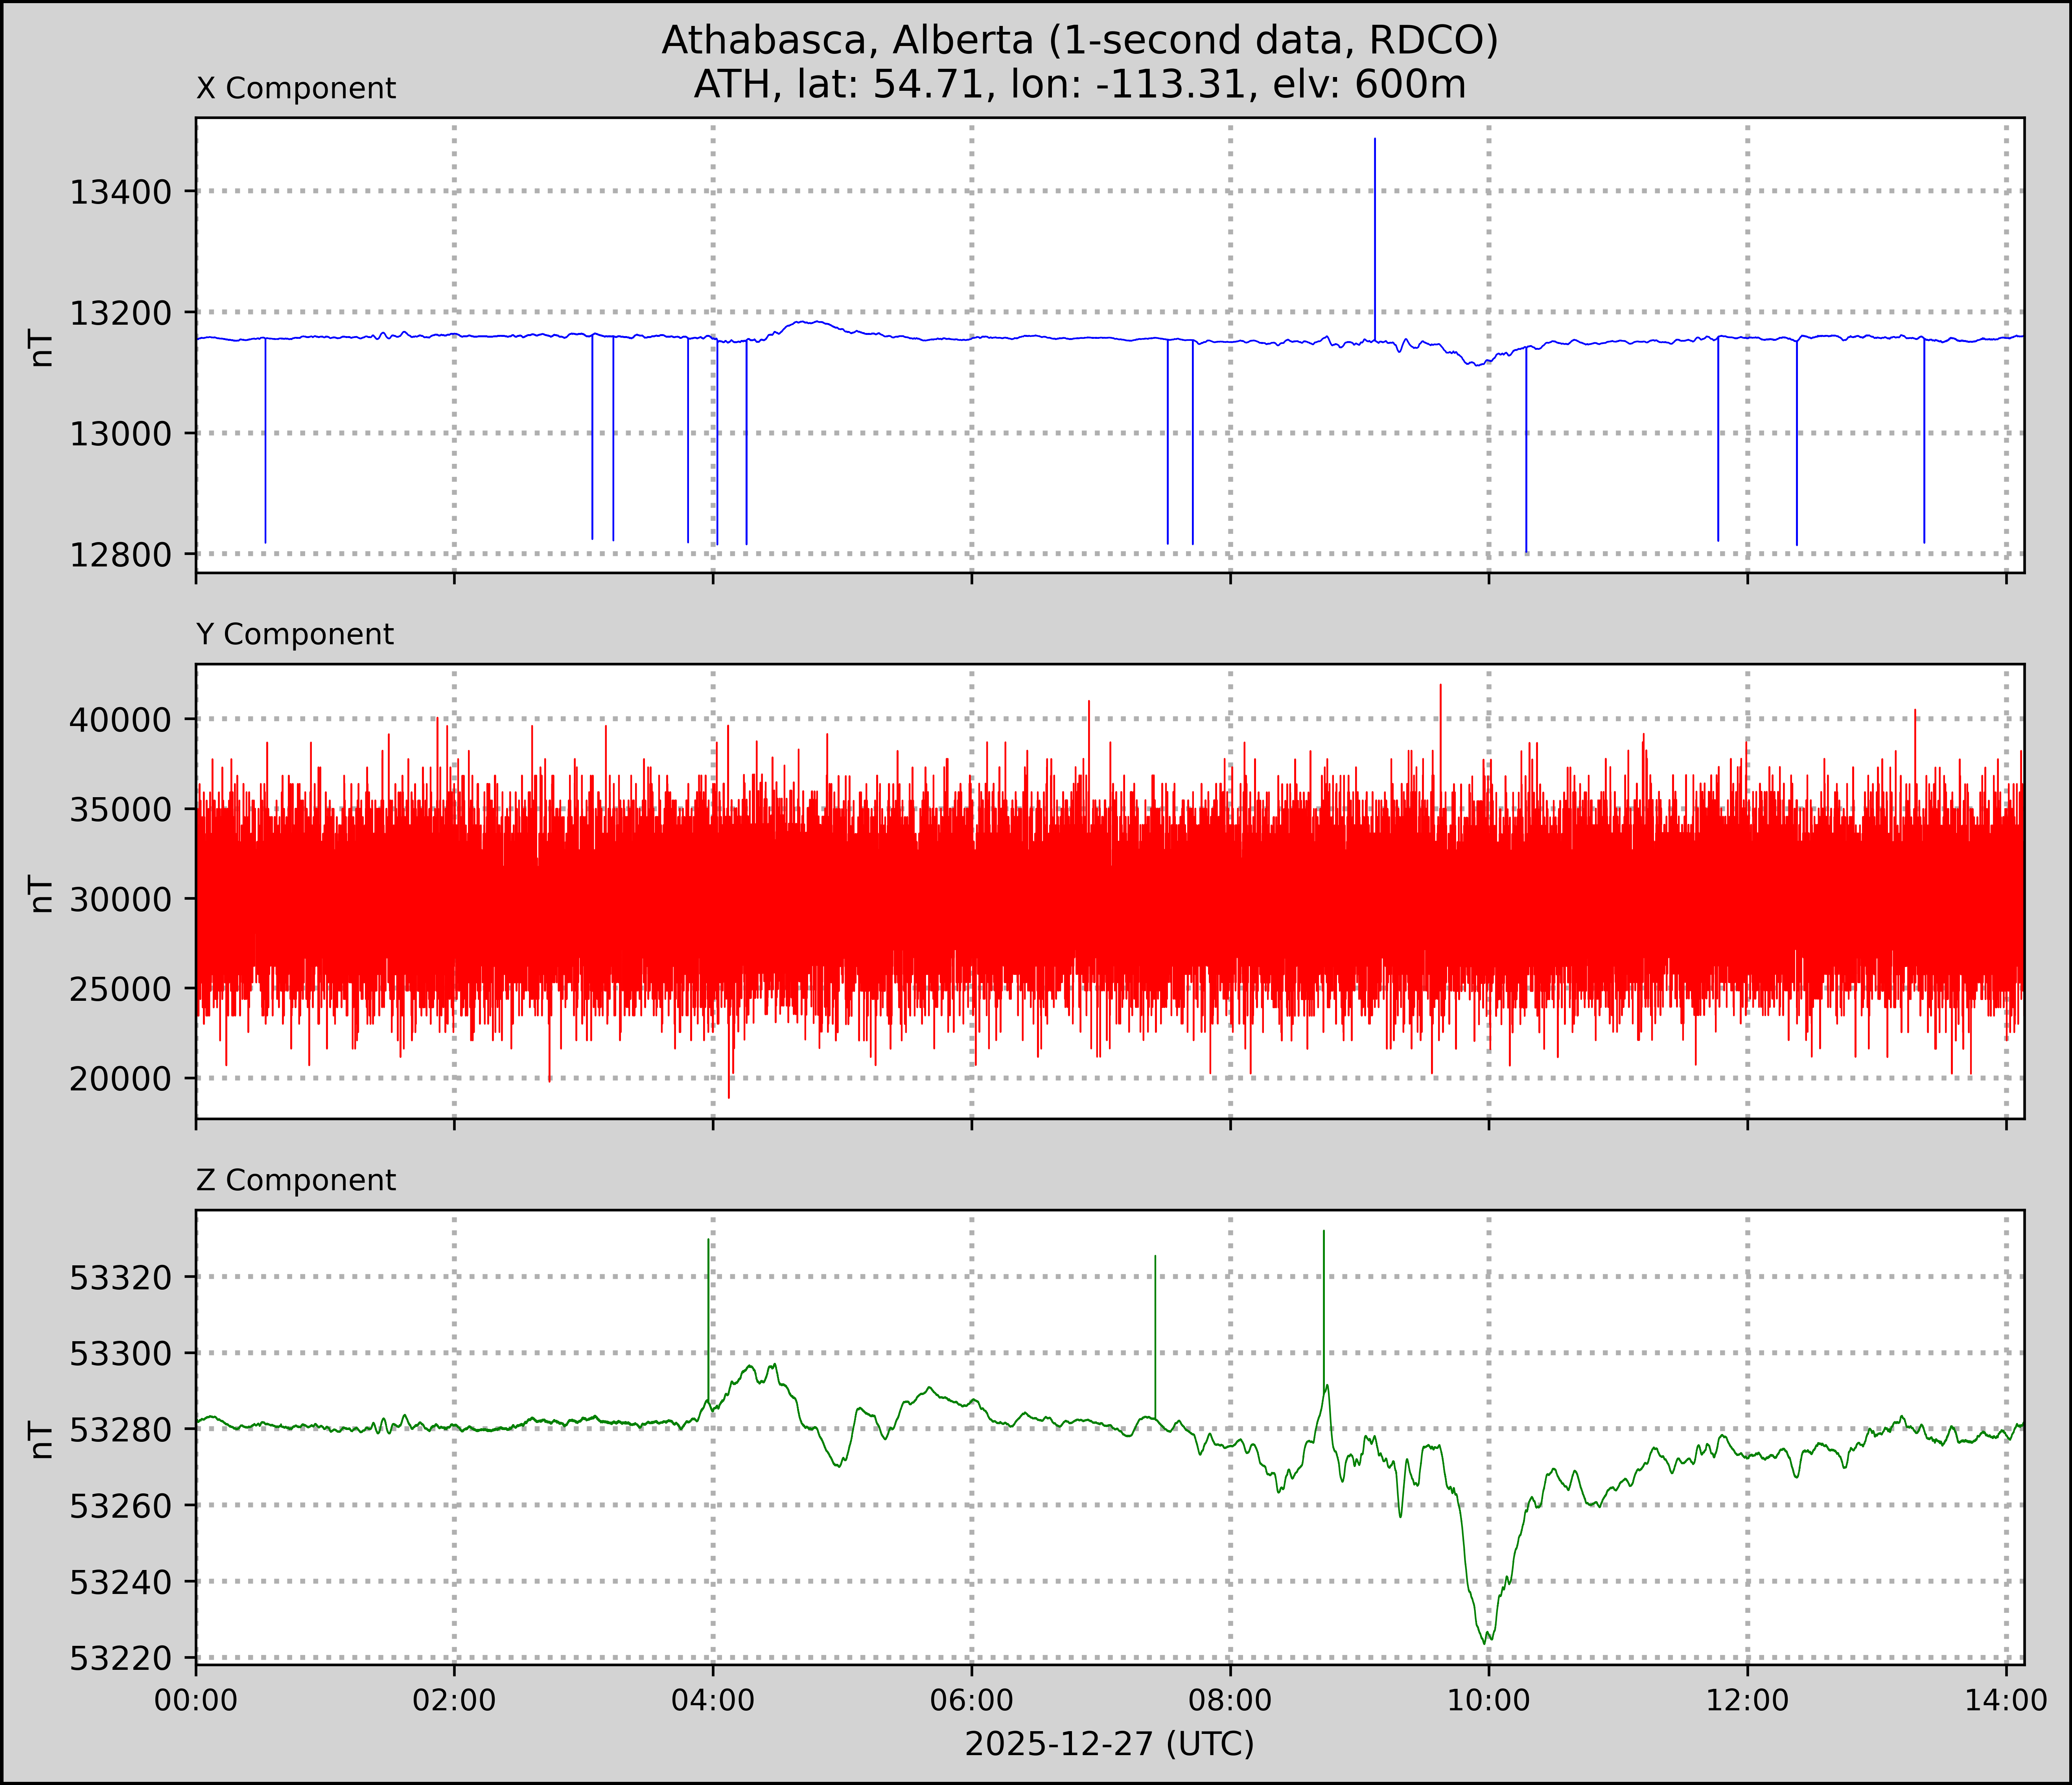The image size is (2072, 1785).
Task: Click the 13400 tick label on X axis
Action: pos(122,192)
